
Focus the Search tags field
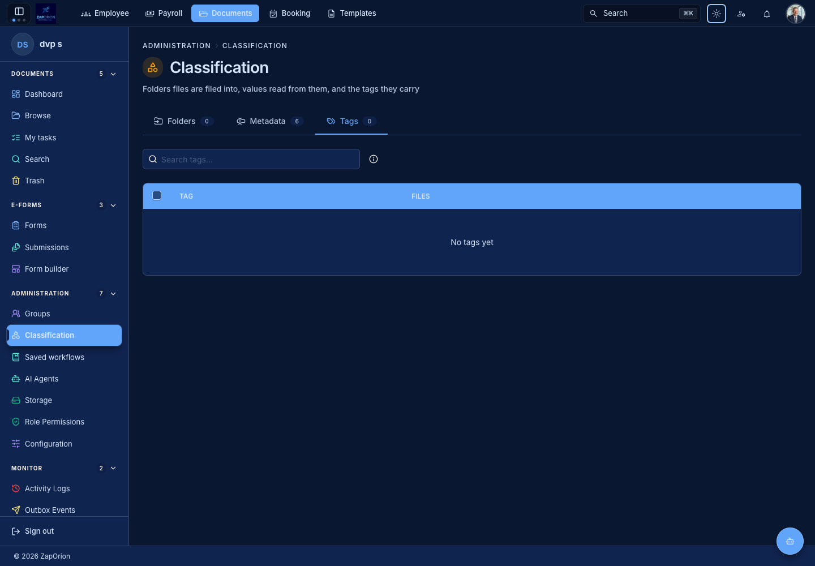click(251, 159)
